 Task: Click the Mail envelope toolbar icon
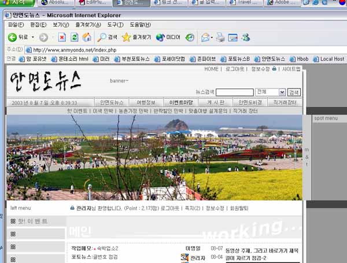click(x=205, y=37)
